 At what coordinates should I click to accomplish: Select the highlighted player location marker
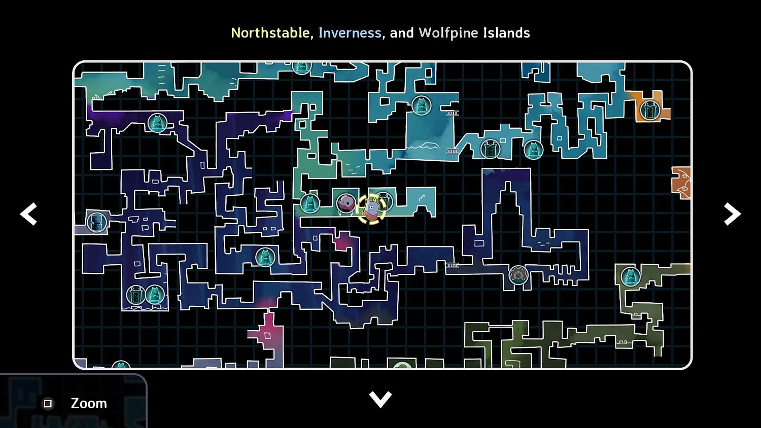coord(371,209)
